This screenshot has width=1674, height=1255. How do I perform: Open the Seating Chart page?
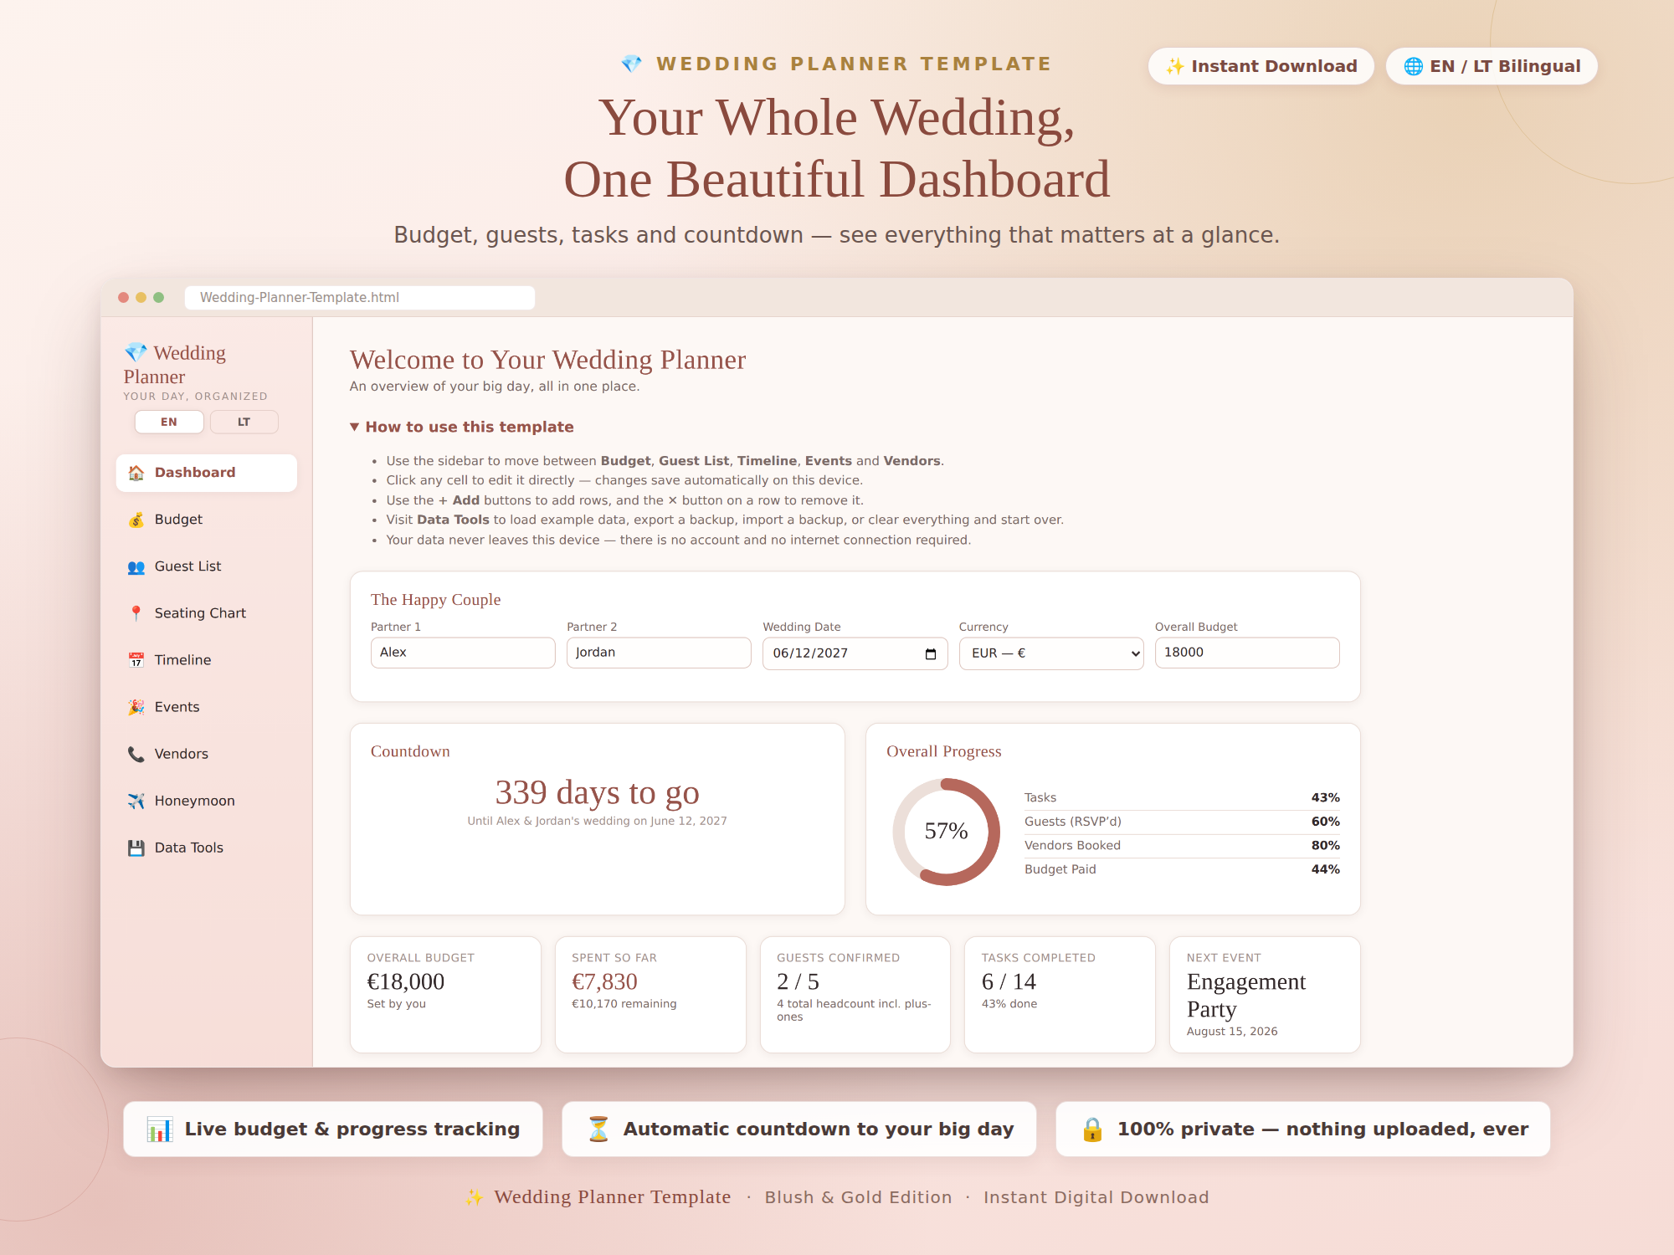pyautogui.click(x=207, y=613)
